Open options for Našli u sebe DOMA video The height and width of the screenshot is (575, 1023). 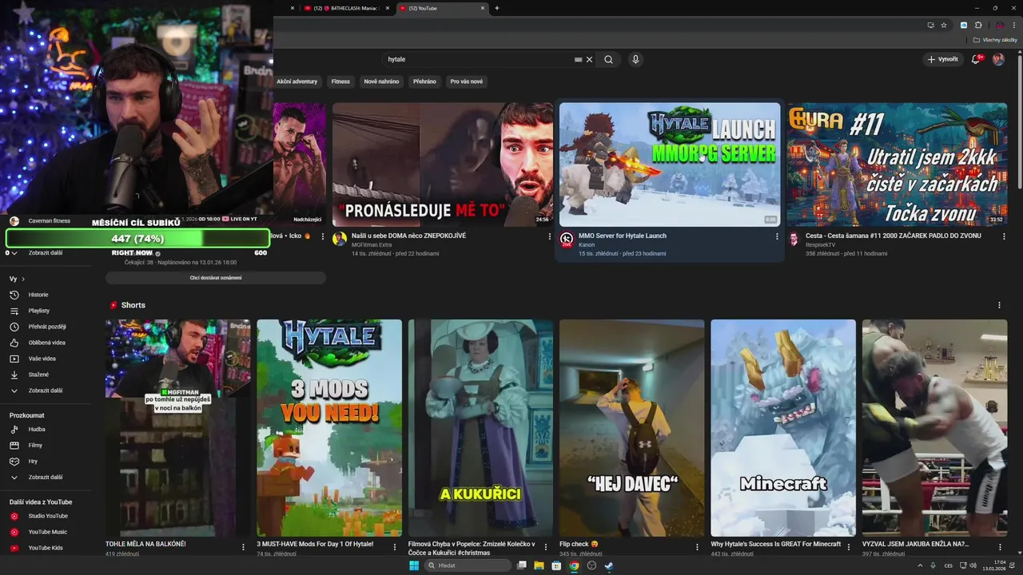(550, 236)
